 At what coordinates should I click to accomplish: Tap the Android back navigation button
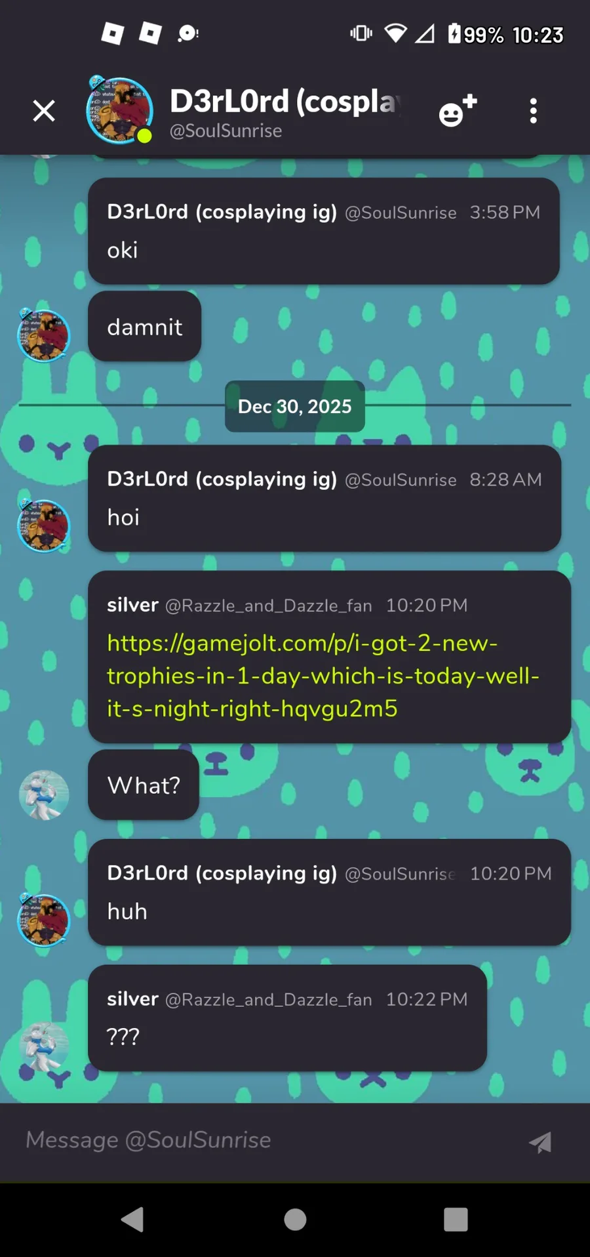[133, 1220]
